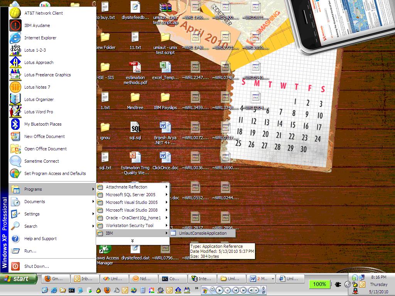Select Estimation Trng presentation file
The image size is (395, 296).
[x=135, y=163]
